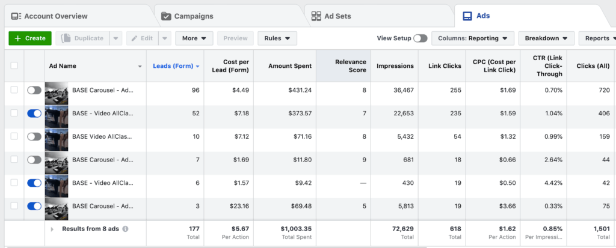
Task: Click the green Create button
Action: point(30,38)
